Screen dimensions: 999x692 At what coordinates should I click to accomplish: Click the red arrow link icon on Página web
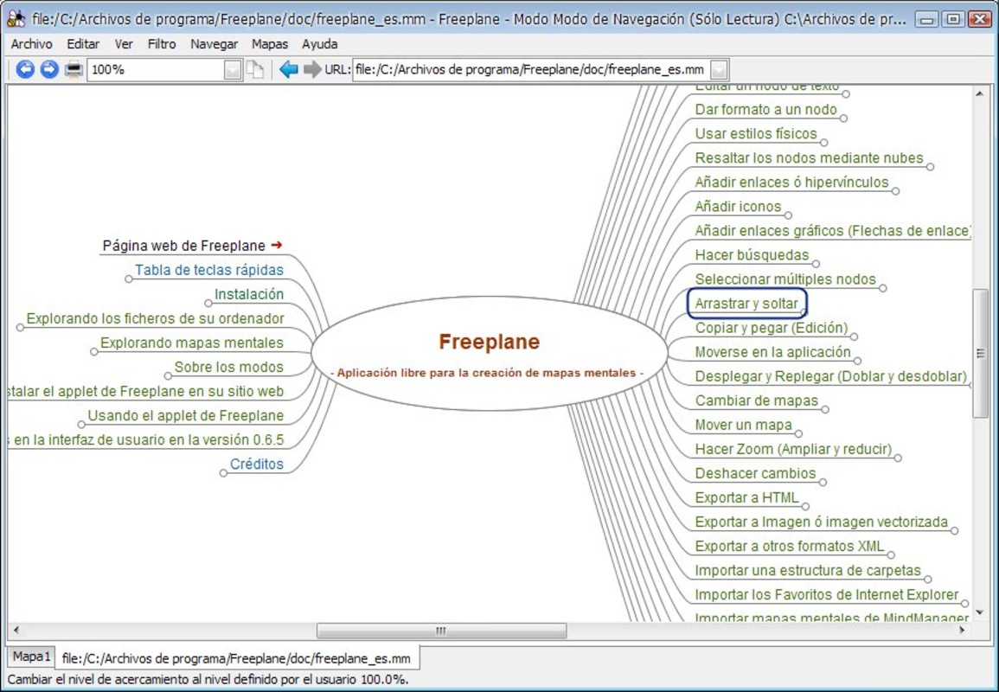tap(277, 245)
